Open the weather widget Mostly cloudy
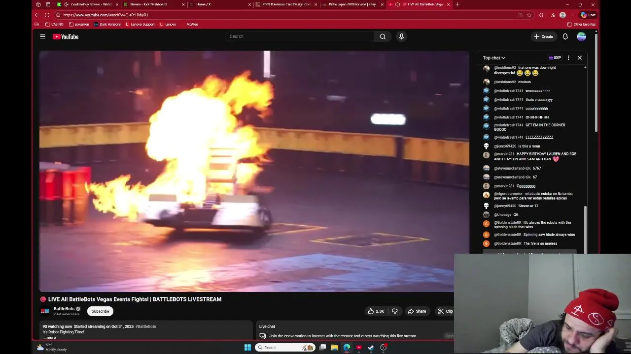Screen dimensions: 631x354 pyautogui.click(x=52, y=348)
